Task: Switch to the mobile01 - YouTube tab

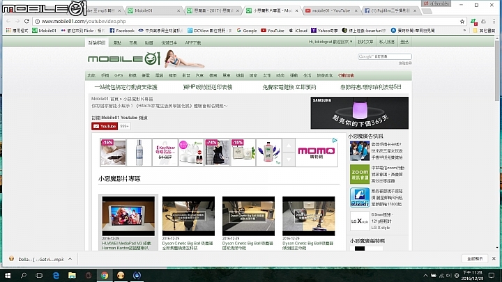Action: click(x=330, y=10)
